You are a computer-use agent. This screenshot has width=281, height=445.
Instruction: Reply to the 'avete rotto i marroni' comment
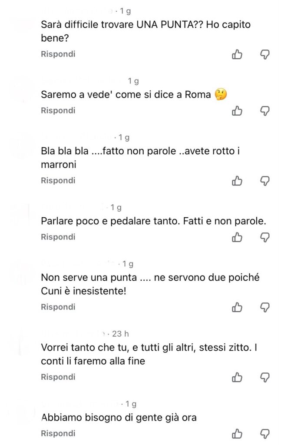[58, 180]
